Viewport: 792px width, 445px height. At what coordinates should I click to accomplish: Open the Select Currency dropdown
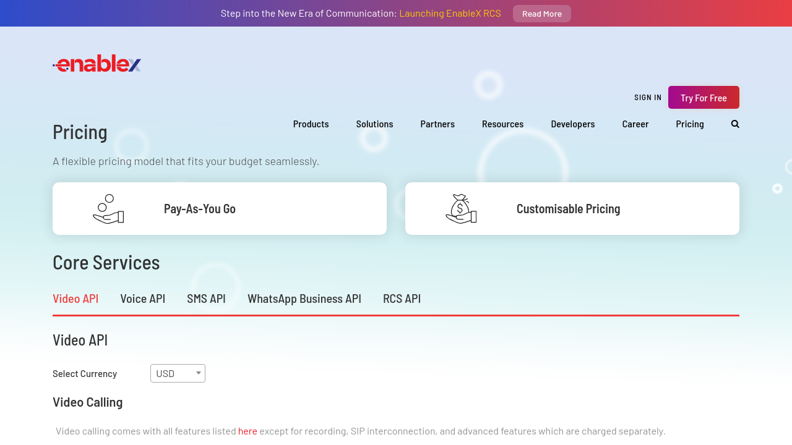click(178, 373)
